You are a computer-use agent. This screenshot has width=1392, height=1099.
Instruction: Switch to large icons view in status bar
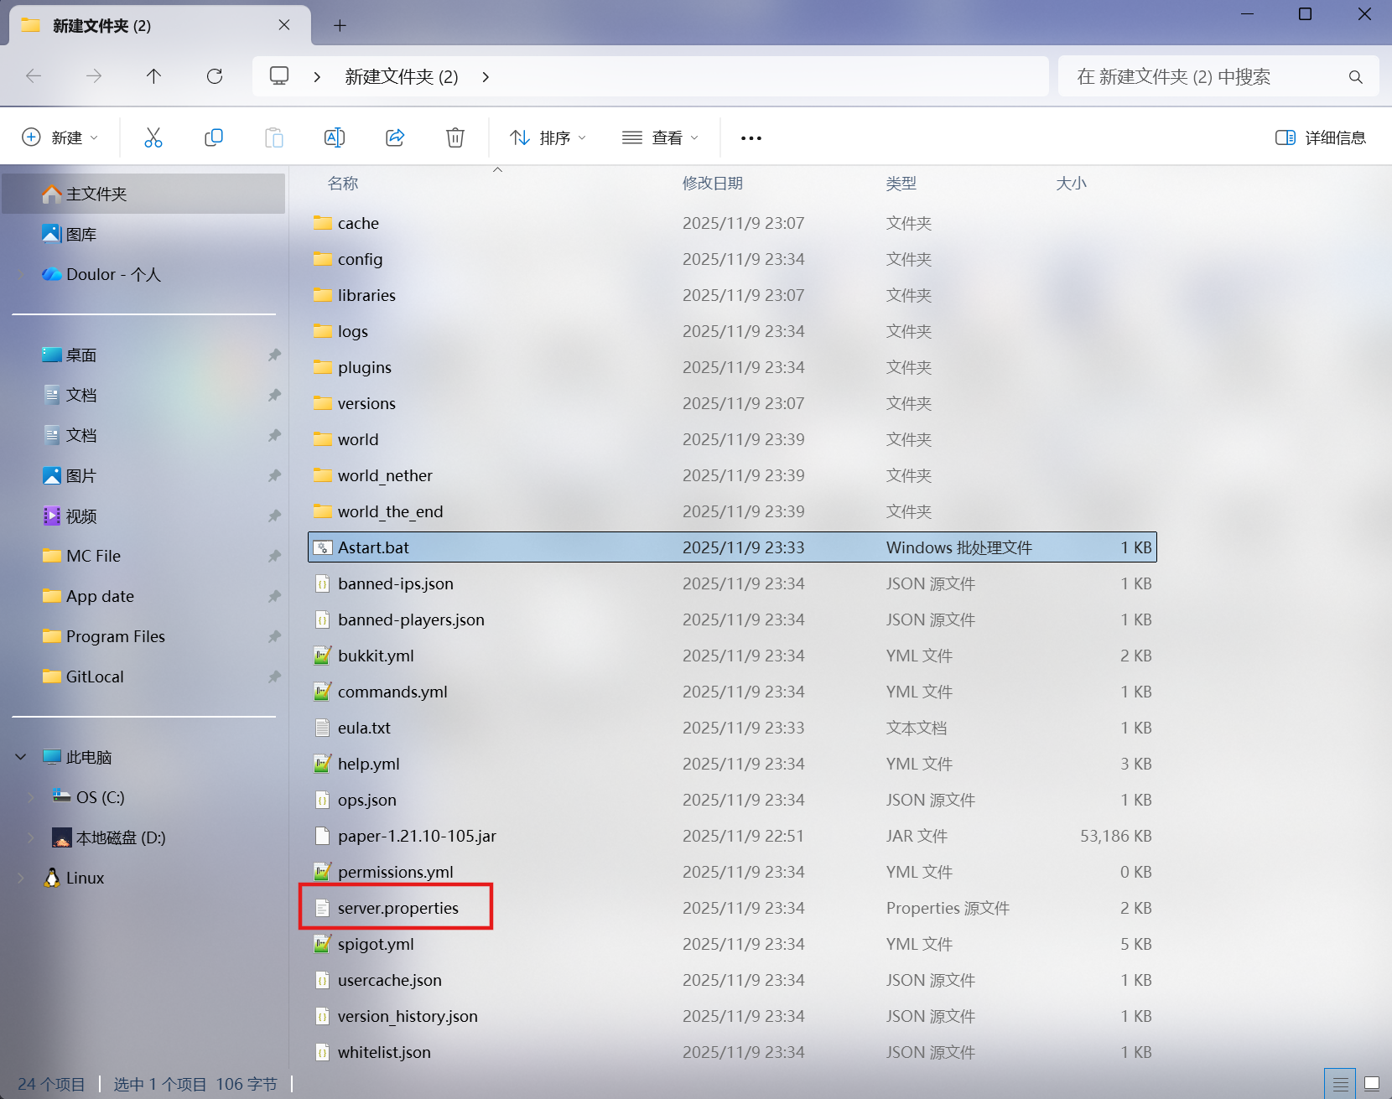(x=1372, y=1083)
